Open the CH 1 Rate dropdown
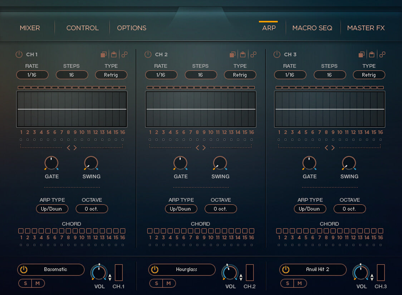The width and height of the screenshot is (402, 295). tap(32, 75)
